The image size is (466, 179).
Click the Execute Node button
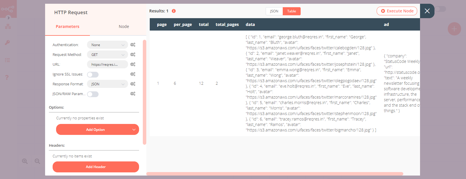[x=397, y=11]
